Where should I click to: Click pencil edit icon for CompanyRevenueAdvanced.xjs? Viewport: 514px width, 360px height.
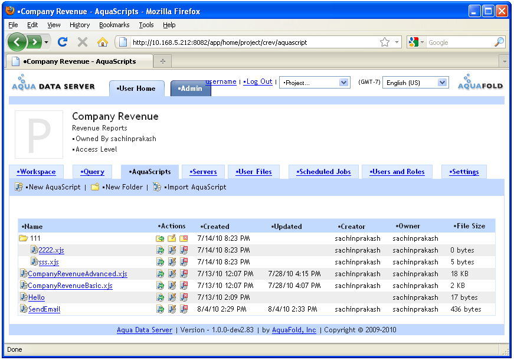coord(172,274)
